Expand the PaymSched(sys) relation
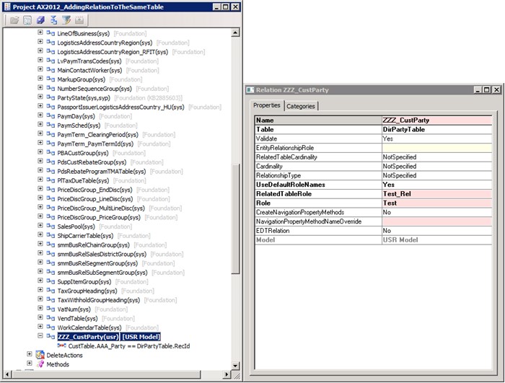 pos(40,124)
